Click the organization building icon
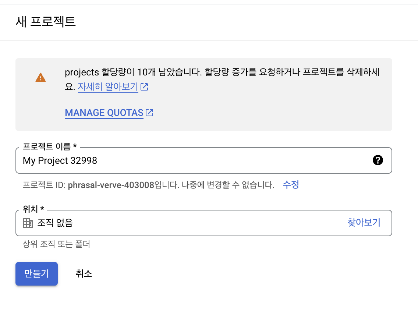418x315 pixels. click(x=28, y=223)
